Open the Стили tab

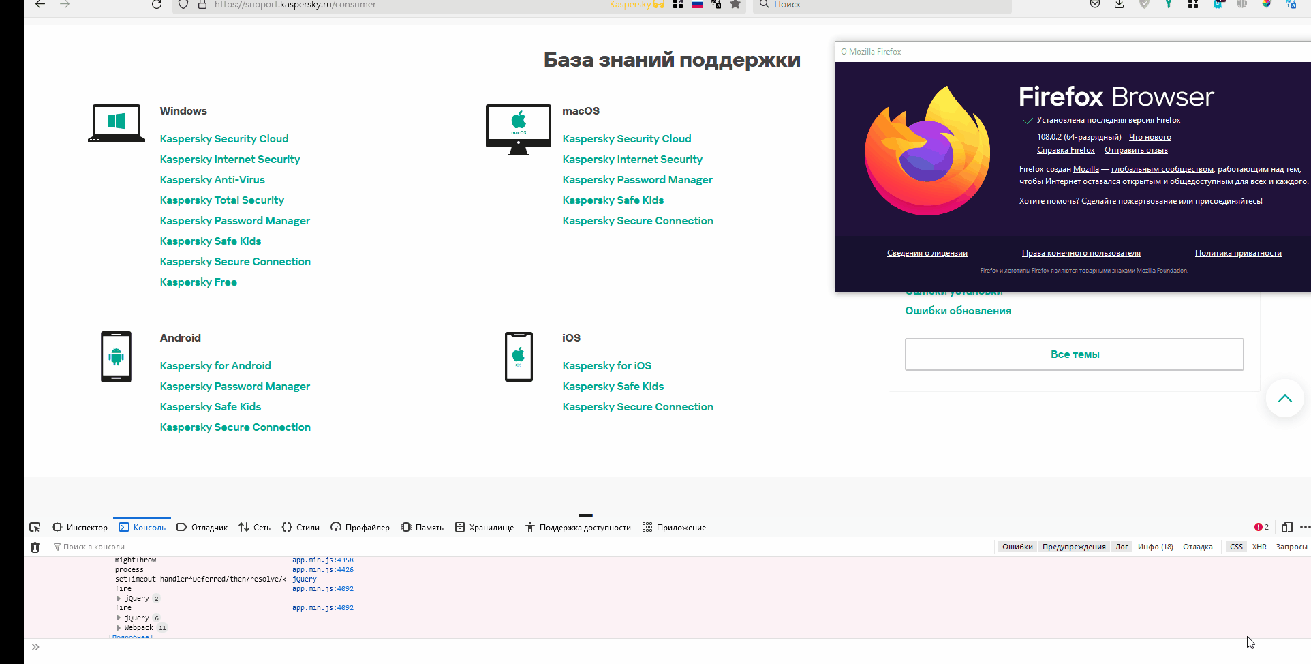coord(300,528)
